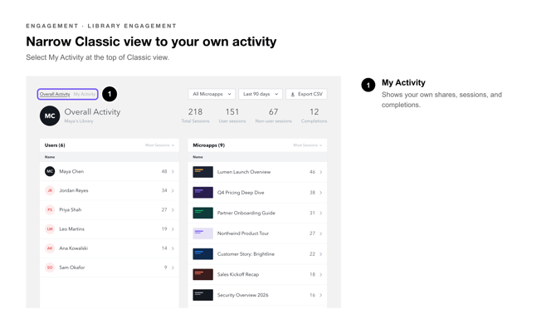Click the Q4 Pricing Deep Dive chevron
Screen dimensions: 556x334
tap(321, 193)
